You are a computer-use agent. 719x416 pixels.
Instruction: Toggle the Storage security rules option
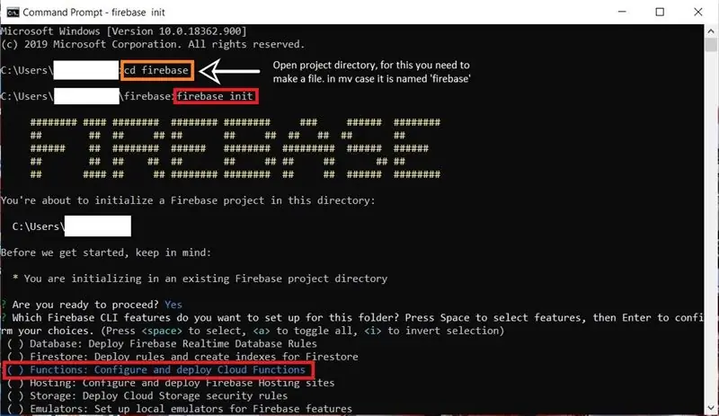click(147, 395)
